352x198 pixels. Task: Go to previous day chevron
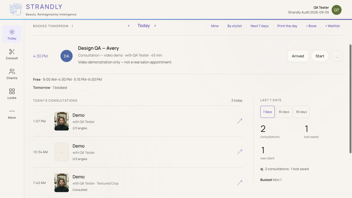point(128,26)
